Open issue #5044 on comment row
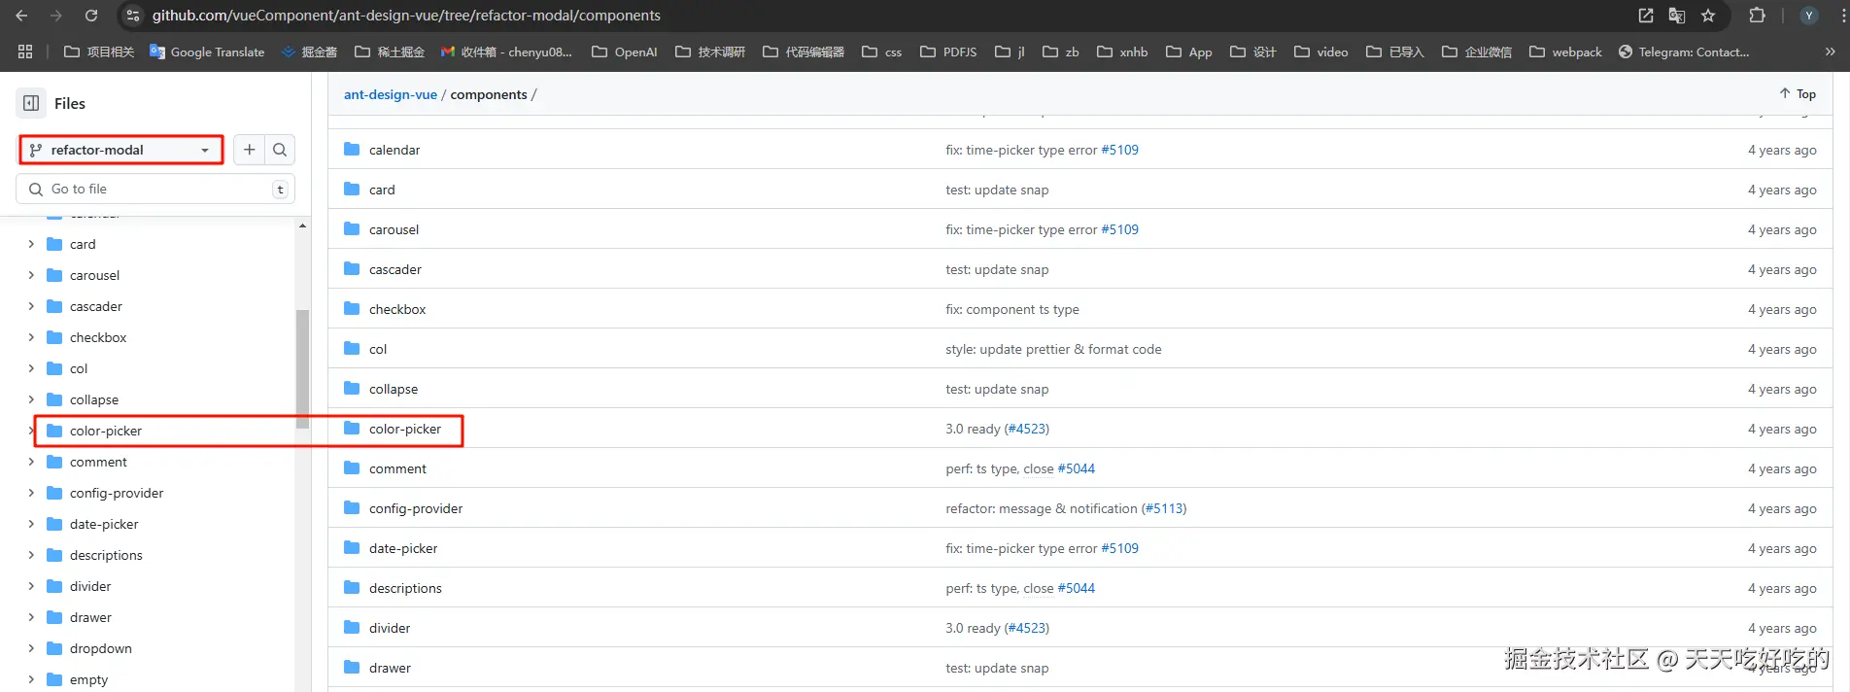1850x692 pixels. (x=1076, y=468)
